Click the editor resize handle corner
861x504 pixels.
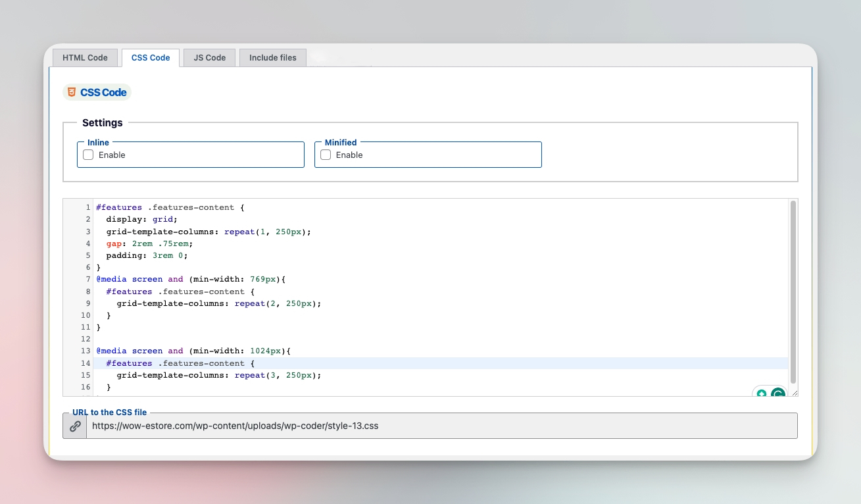[795, 393]
